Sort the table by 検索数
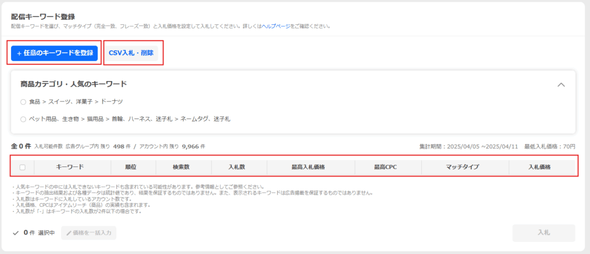The width and height of the screenshot is (590, 254). [183, 167]
